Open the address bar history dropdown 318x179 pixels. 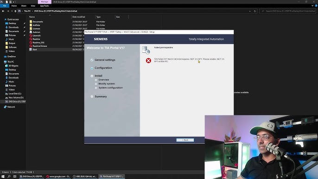(x=250, y=11)
